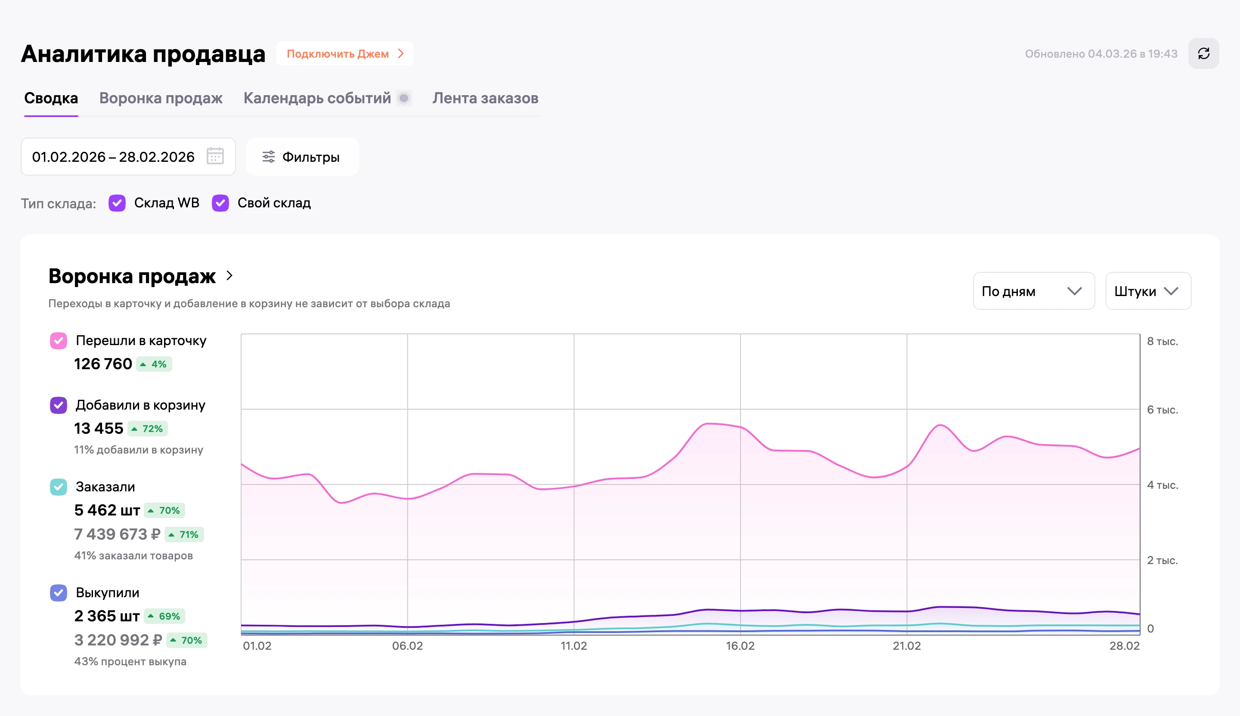Select the Календарь событий tab
Image resolution: width=1240 pixels, height=716 pixels.
tap(317, 99)
